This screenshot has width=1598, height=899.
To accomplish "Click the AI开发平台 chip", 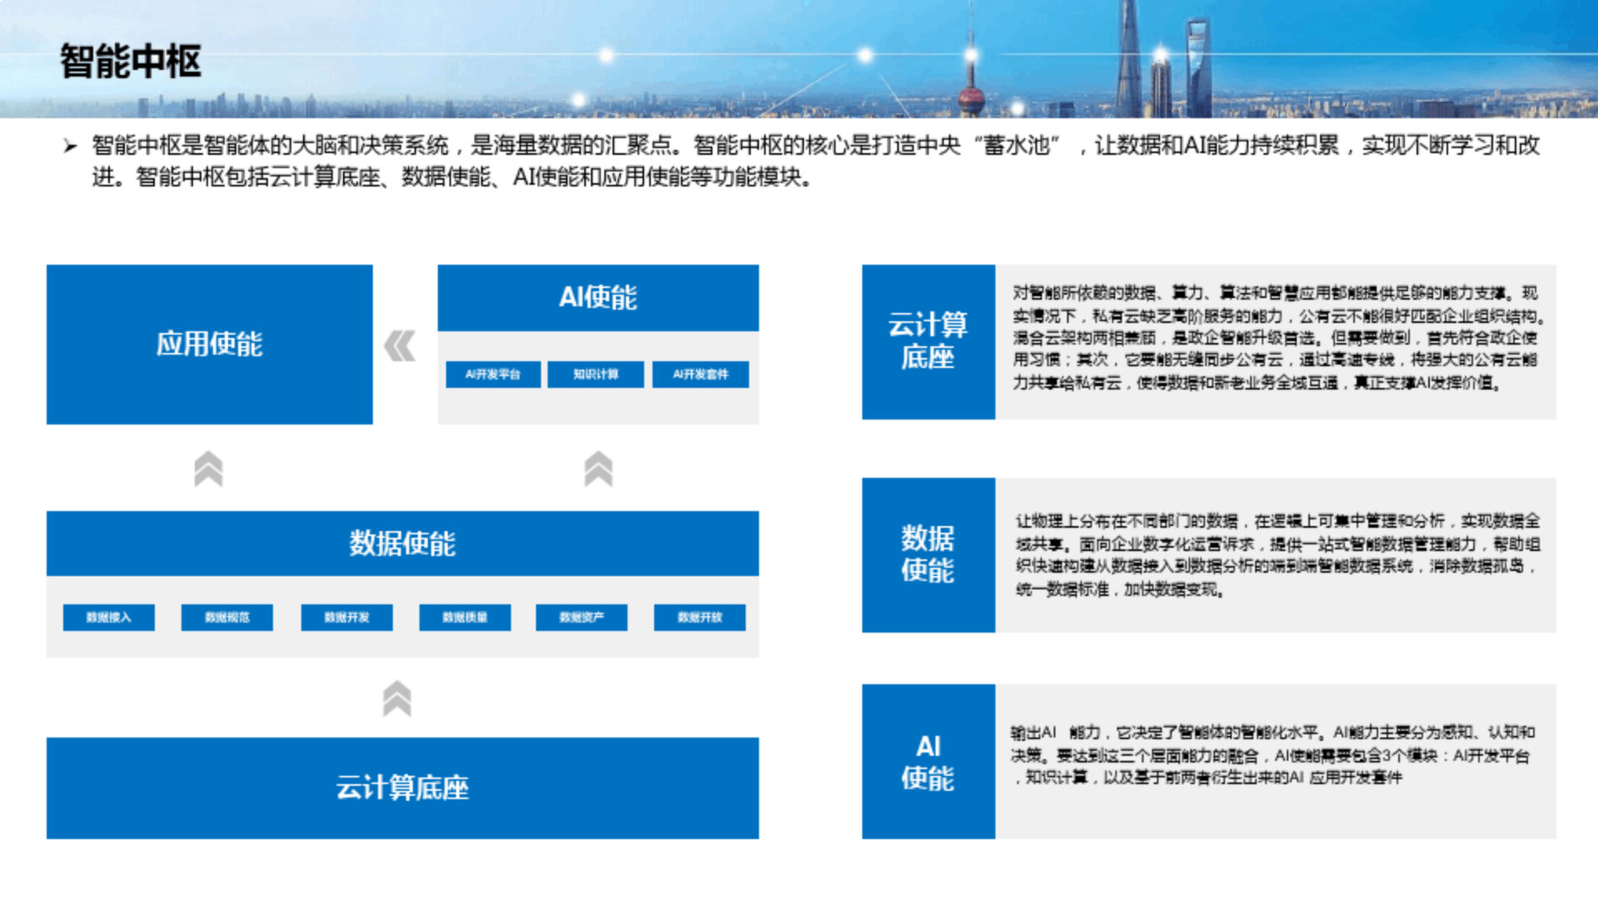I will tap(493, 375).
